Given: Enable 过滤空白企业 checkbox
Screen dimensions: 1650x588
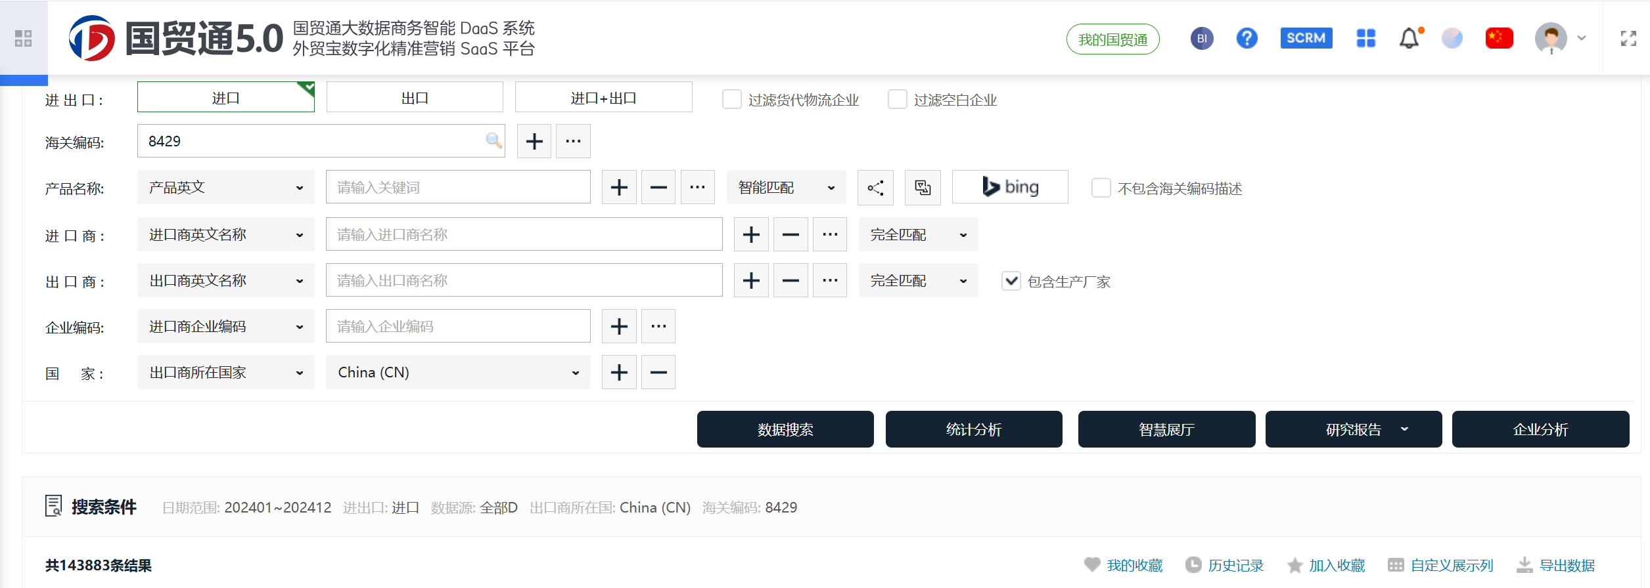Looking at the screenshot, I should tap(897, 99).
